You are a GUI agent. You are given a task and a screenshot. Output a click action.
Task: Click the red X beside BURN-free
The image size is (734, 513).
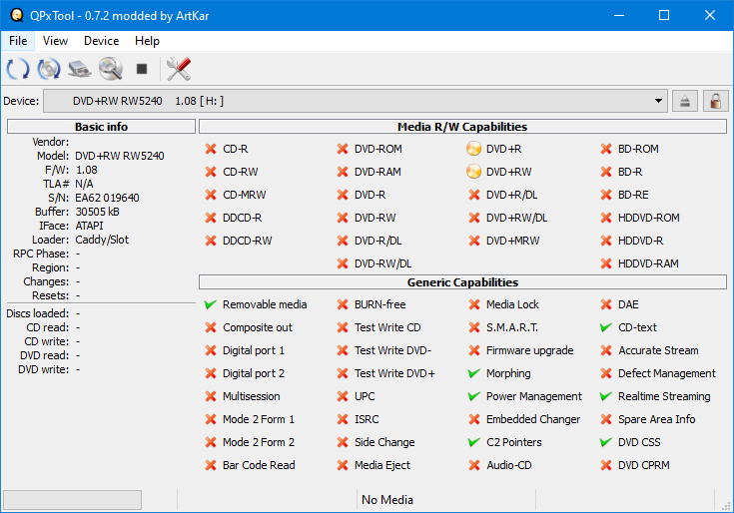click(343, 304)
